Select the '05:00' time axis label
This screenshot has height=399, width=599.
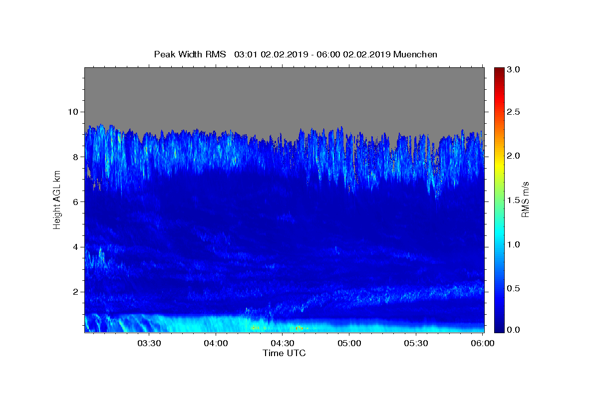(x=349, y=343)
